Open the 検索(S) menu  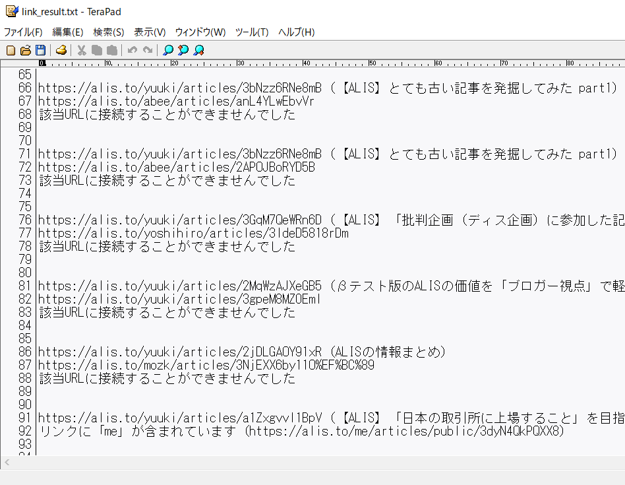click(109, 32)
